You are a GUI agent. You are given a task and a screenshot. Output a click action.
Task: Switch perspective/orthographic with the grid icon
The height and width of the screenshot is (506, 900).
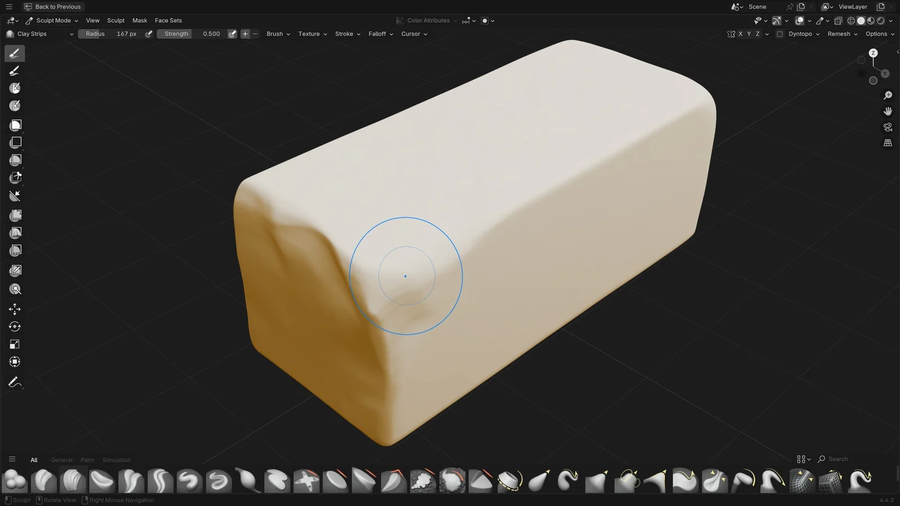[888, 143]
